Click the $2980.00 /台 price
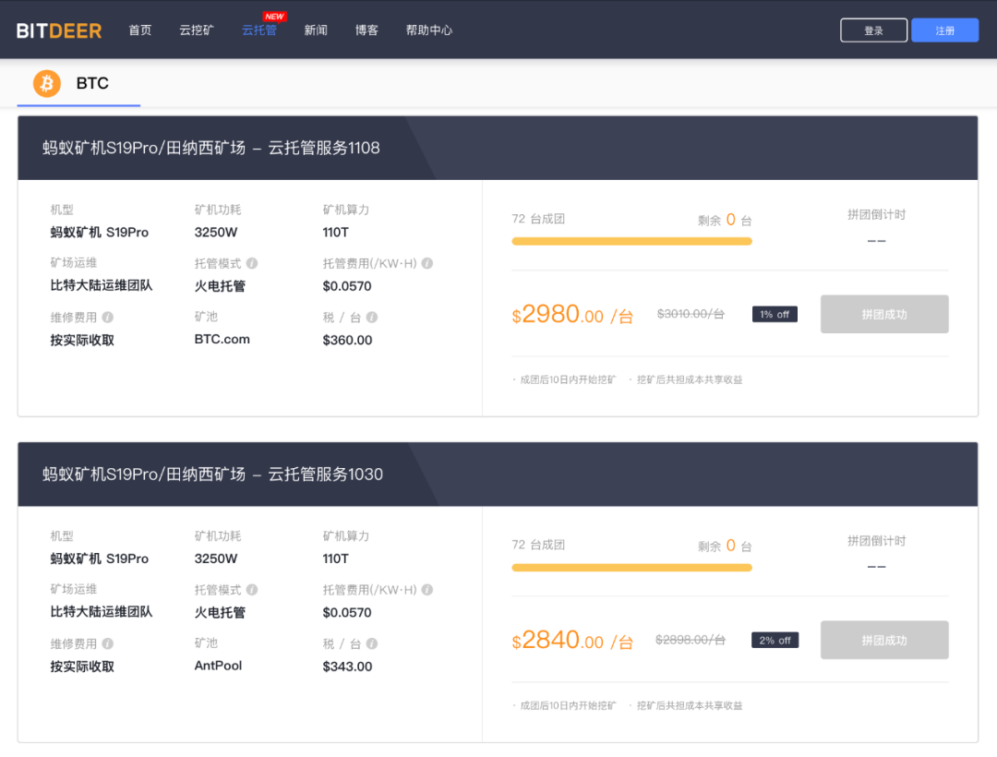997x757 pixels. pos(572,314)
